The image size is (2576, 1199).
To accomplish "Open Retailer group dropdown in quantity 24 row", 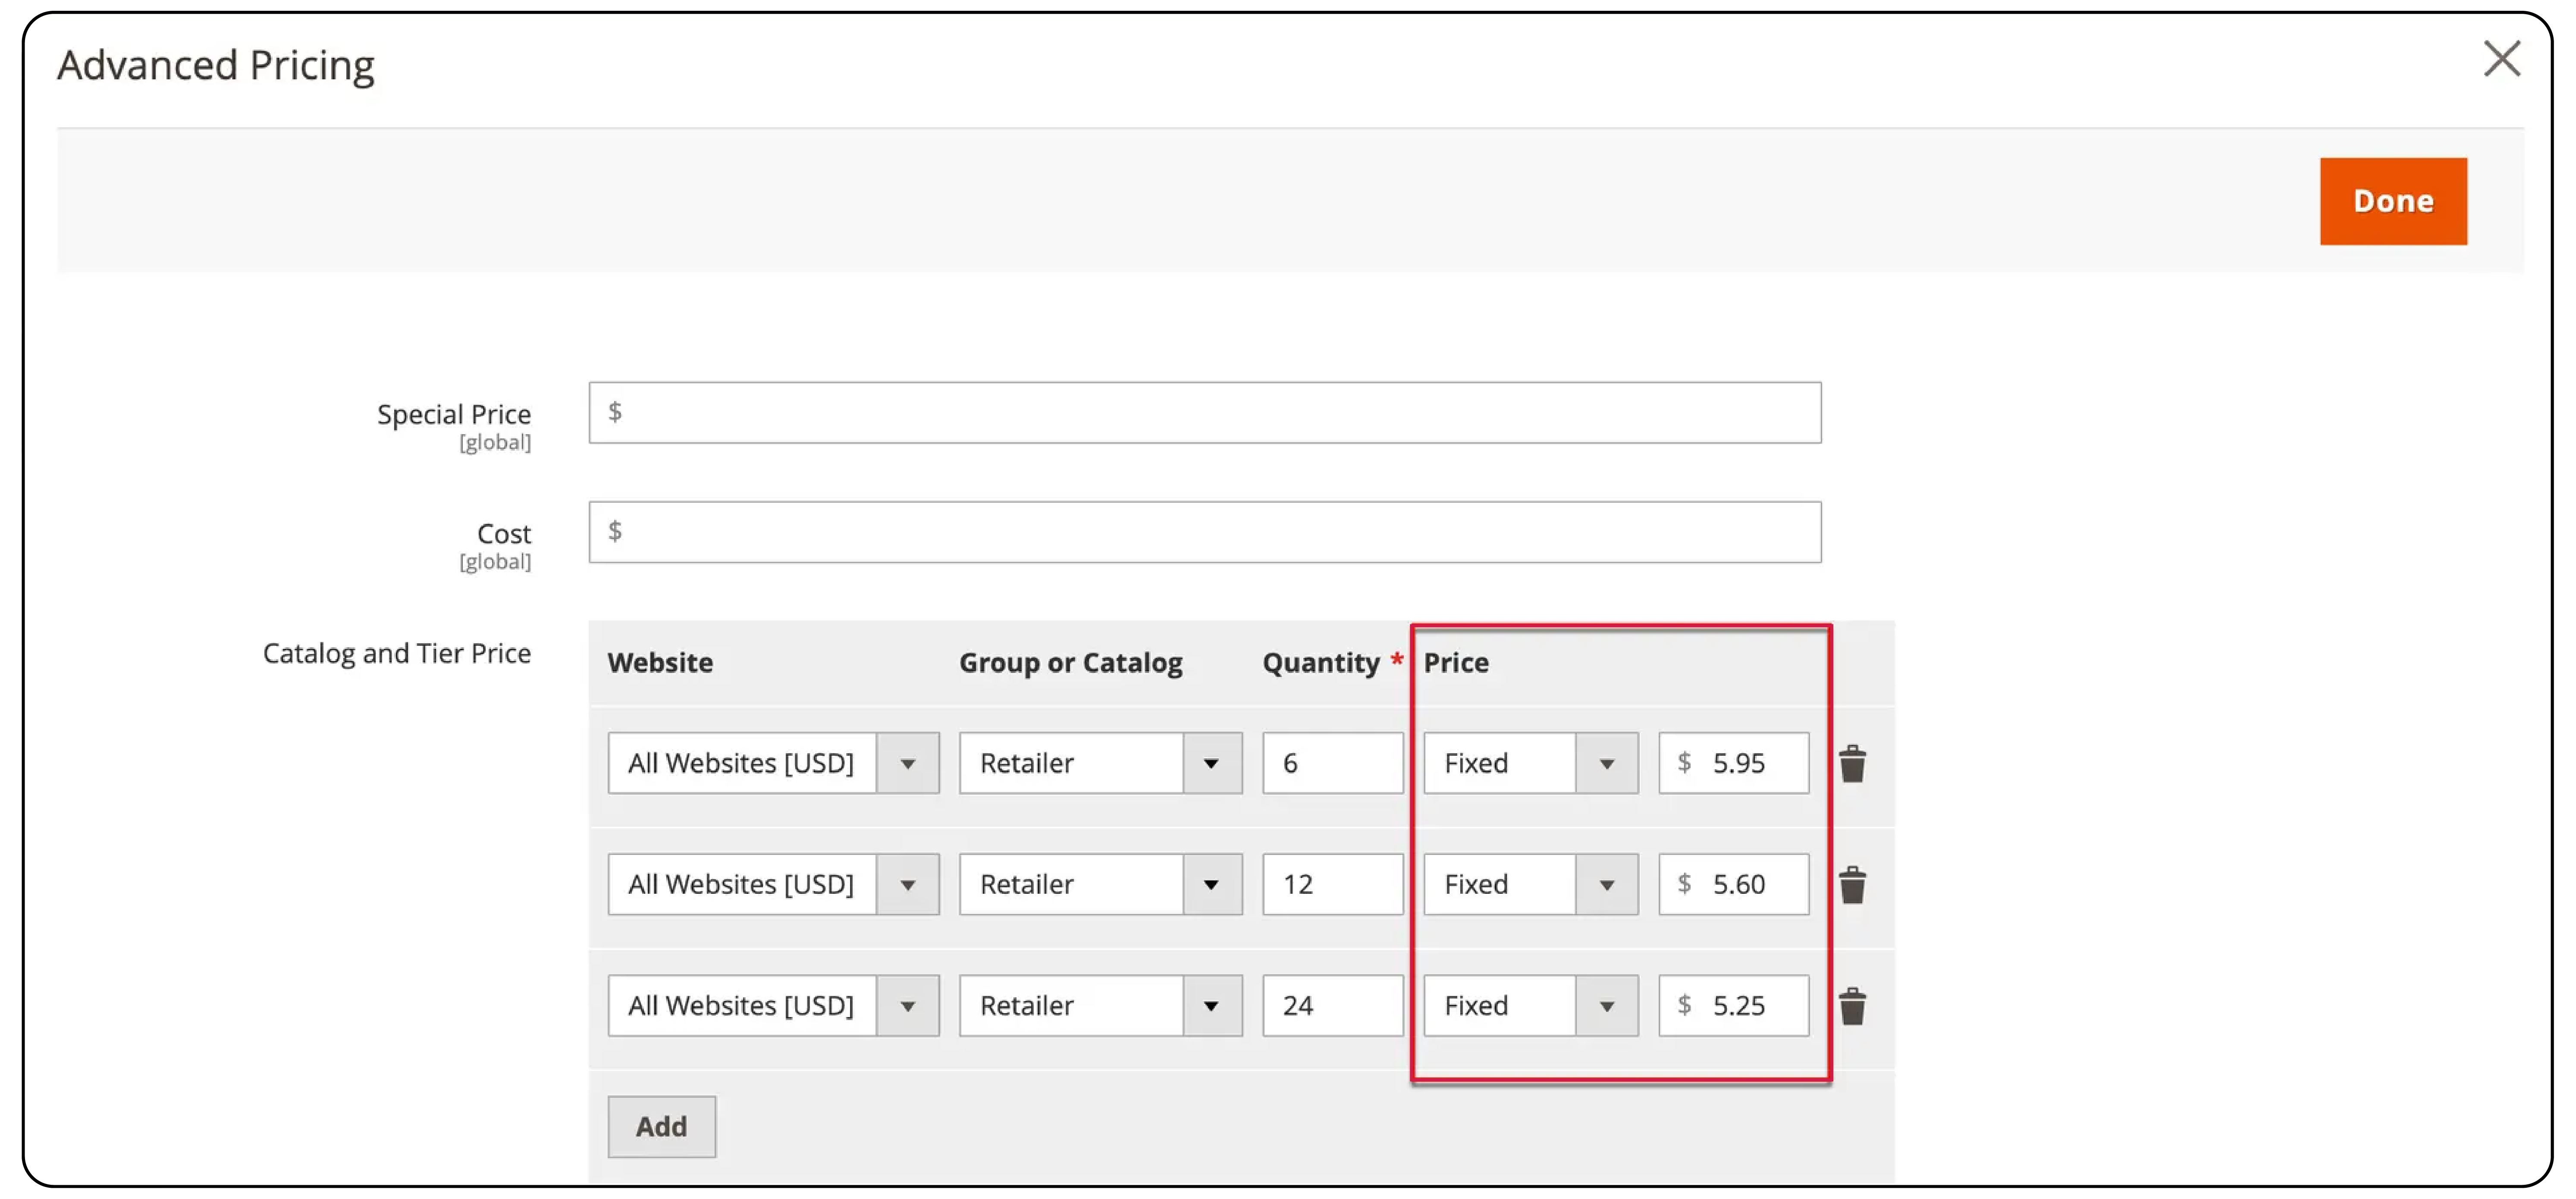I will point(1100,1005).
